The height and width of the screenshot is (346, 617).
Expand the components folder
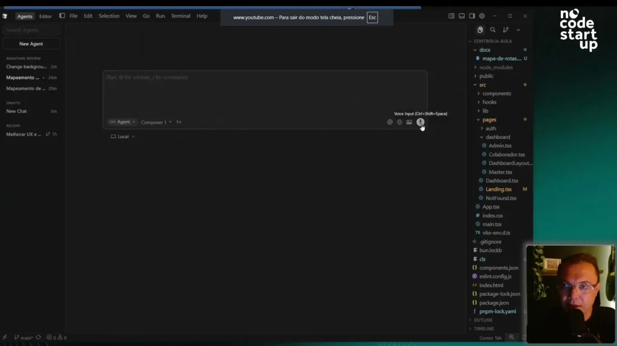tap(498, 93)
